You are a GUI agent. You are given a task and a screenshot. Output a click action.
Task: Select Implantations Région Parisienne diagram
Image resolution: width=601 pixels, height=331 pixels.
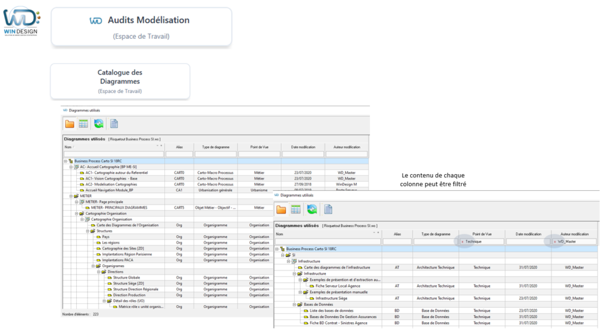click(x=127, y=254)
